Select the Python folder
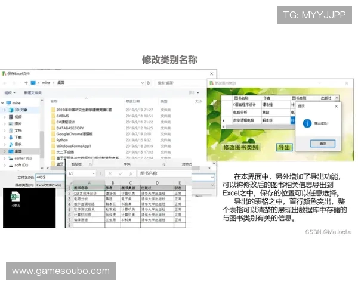 click(62, 140)
